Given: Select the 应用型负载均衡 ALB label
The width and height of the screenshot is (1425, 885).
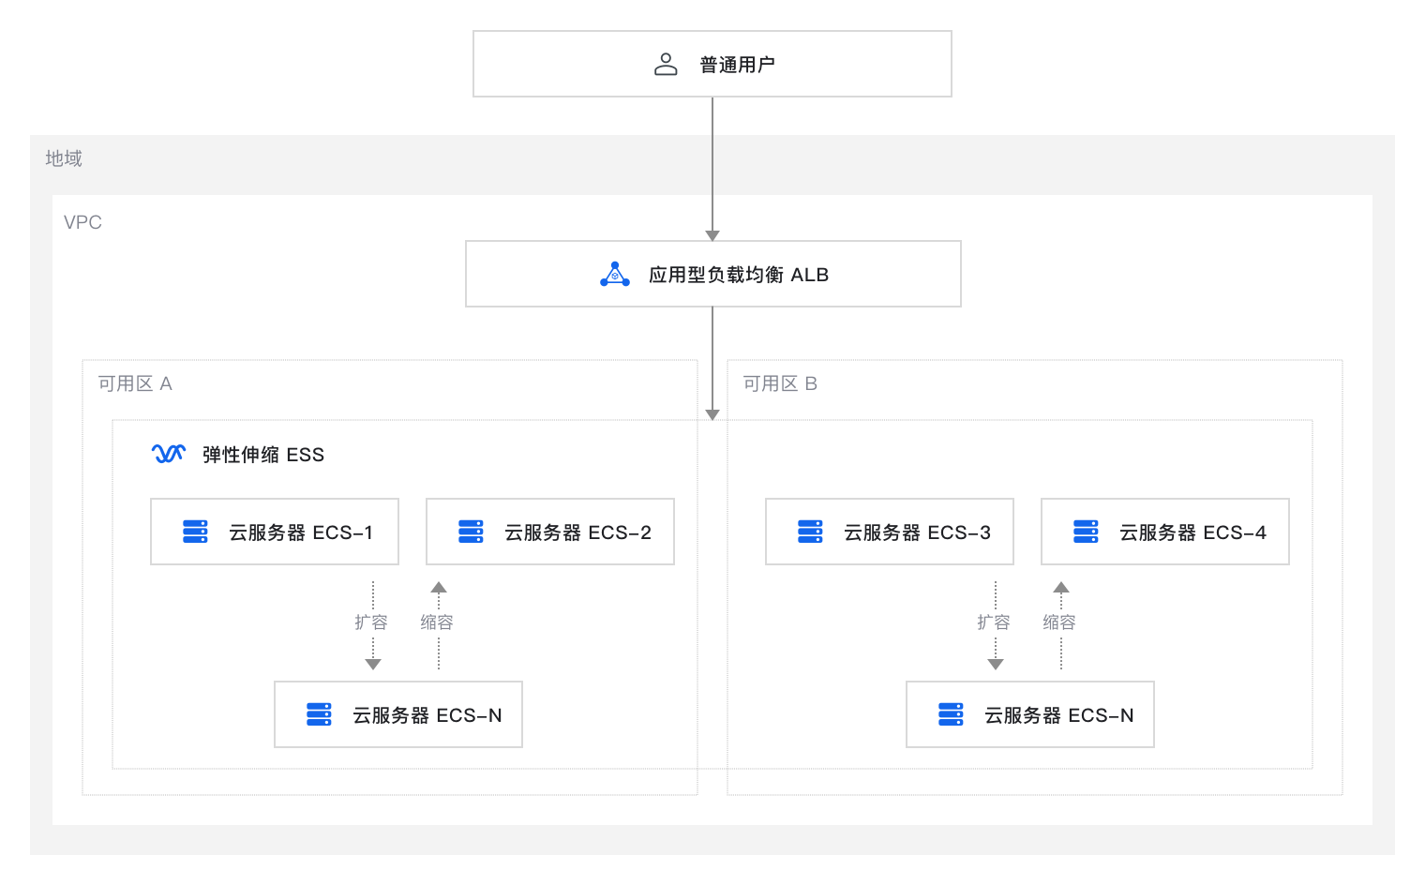Looking at the screenshot, I should point(739,275).
